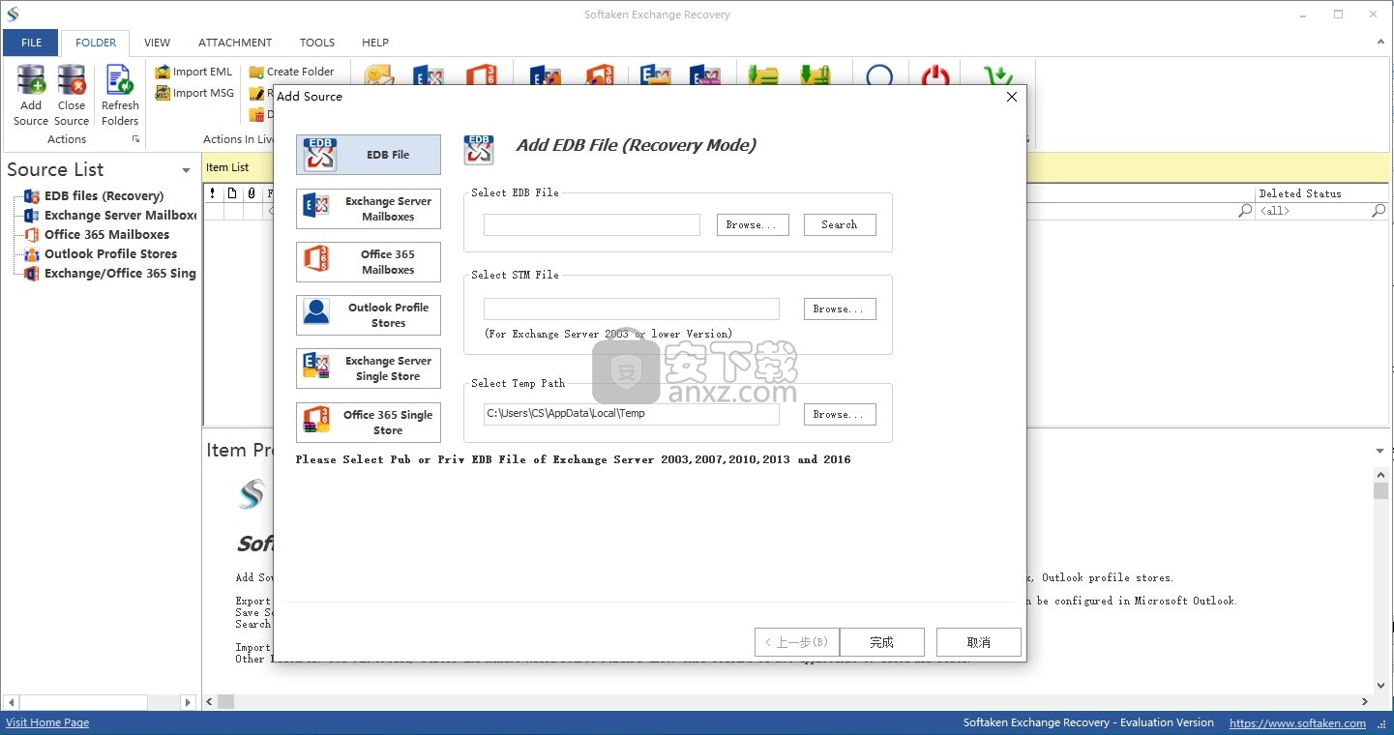Screen dimensions: 1394x735
Task: Click Import MSG in the ribbon
Action: [194, 93]
